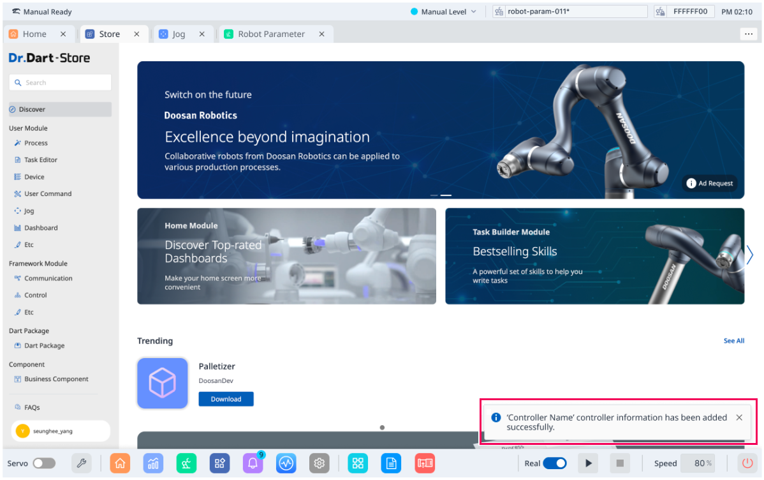Switch to the Jog tab
This screenshot has width=764, height=480.
[179, 34]
